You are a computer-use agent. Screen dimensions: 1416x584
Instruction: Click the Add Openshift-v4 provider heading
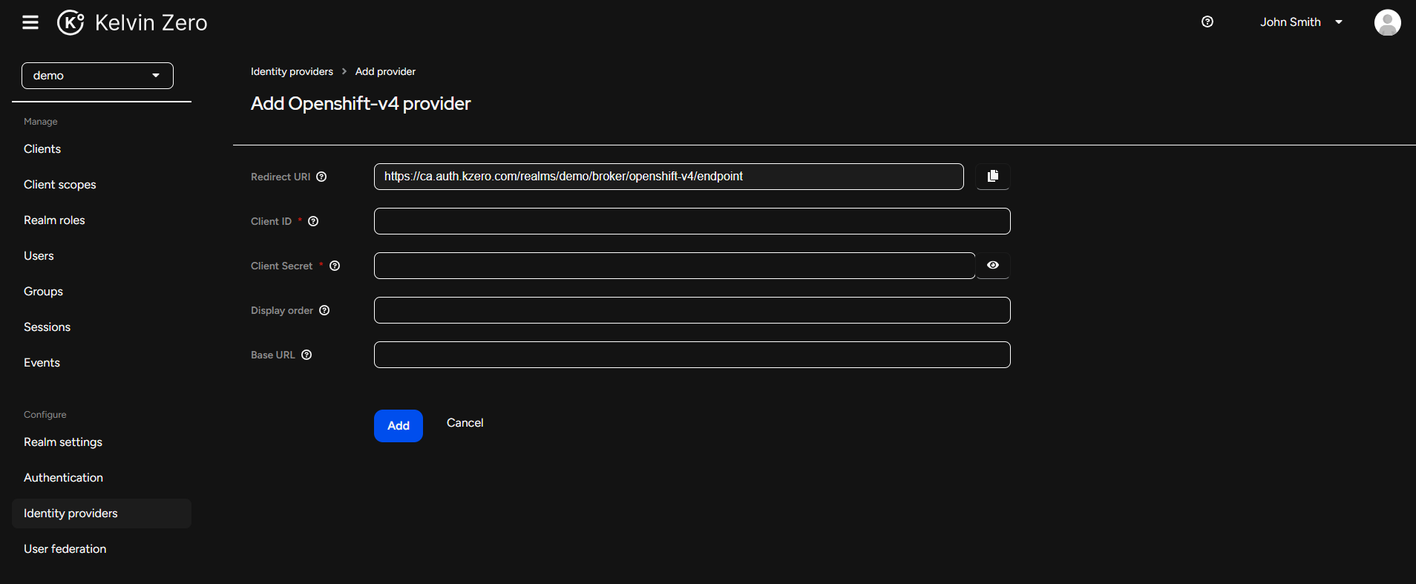[361, 103]
